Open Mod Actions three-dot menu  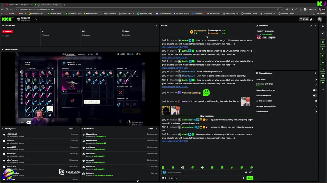[157, 129]
